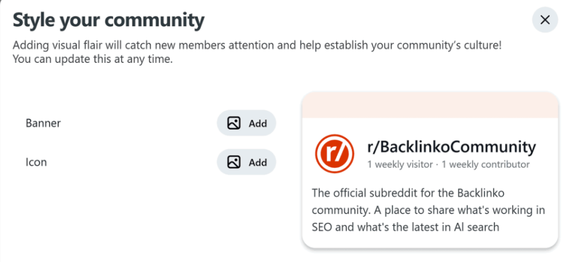The height and width of the screenshot is (262, 566).
Task: Select the Banner row label
Action: [43, 124]
